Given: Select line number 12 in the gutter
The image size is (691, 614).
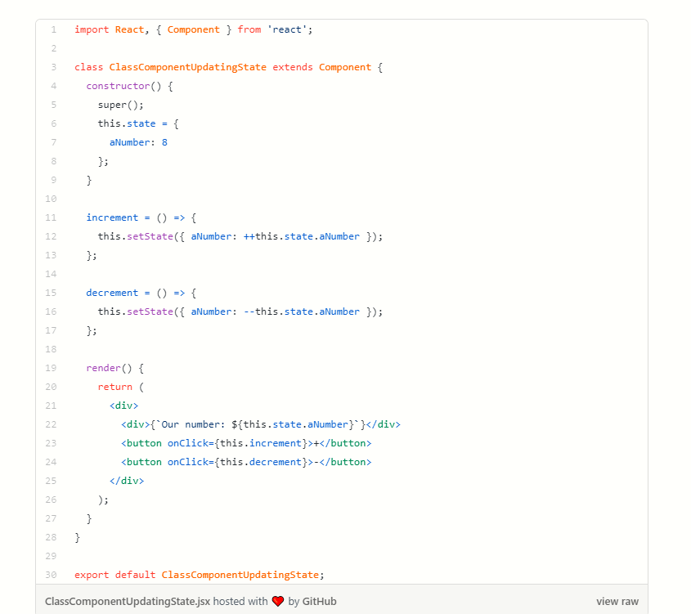Looking at the screenshot, I should point(52,236).
